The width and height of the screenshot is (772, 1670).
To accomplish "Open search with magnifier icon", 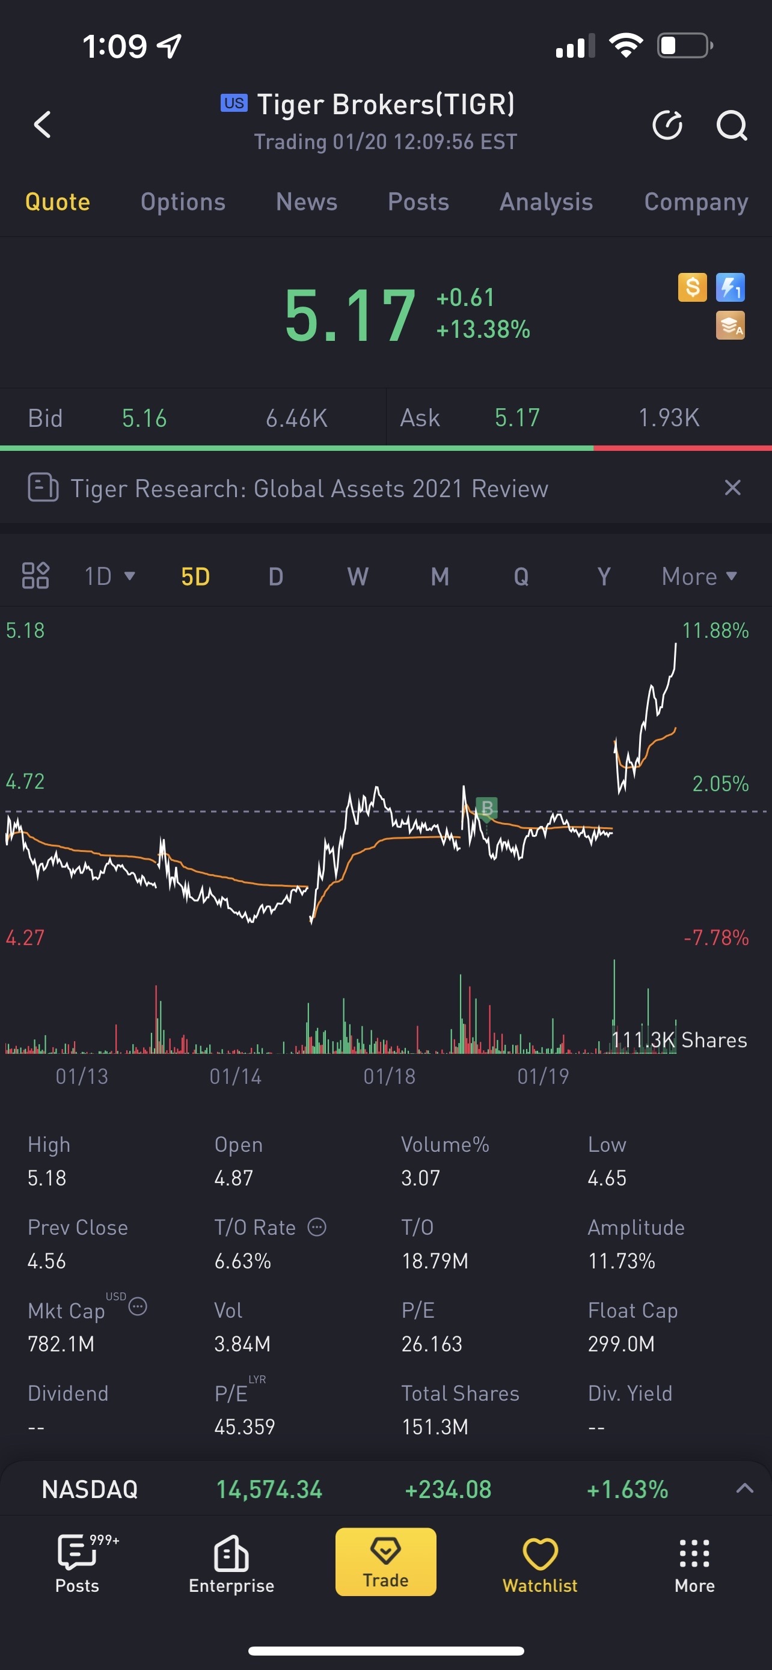I will (x=731, y=125).
